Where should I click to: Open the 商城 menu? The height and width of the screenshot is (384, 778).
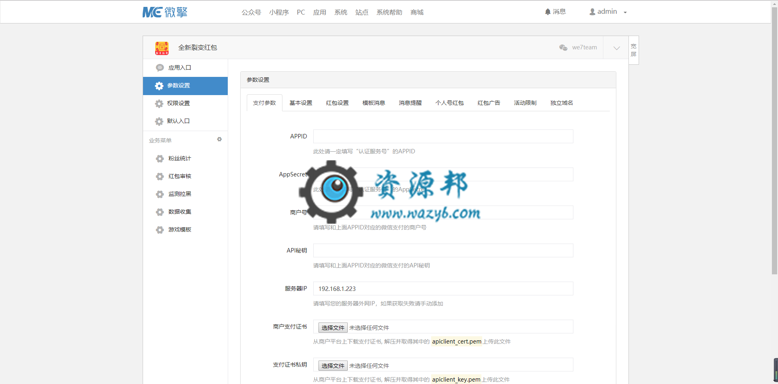point(417,12)
